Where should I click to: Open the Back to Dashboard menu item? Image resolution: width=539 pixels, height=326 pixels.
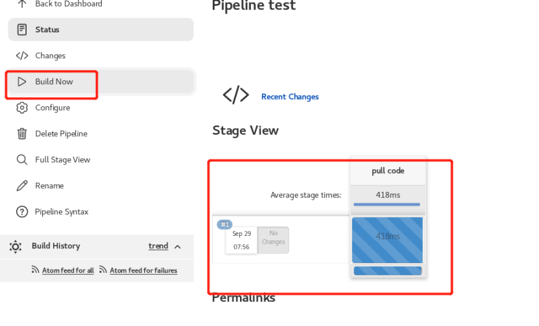coord(68,4)
